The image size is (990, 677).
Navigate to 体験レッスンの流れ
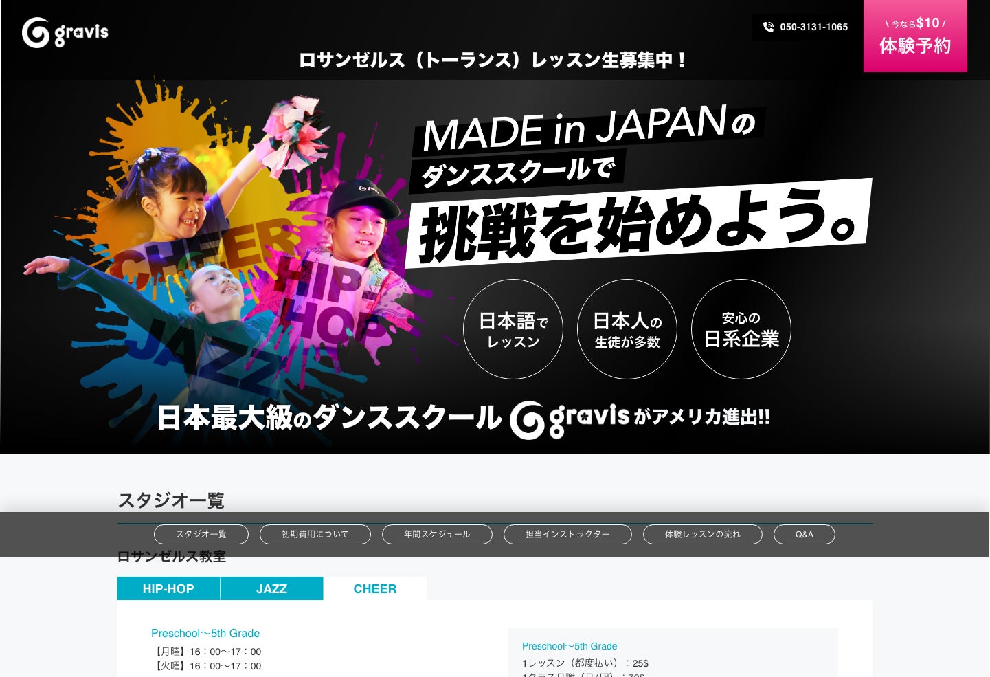click(703, 534)
